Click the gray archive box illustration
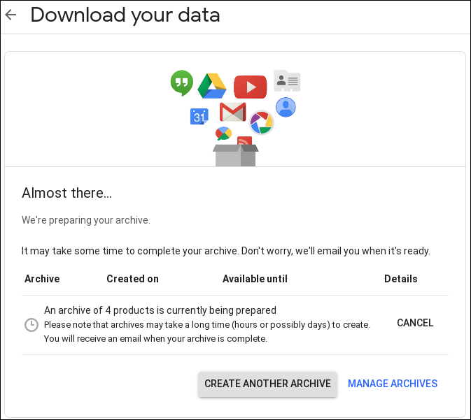This screenshot has height=420, width=471. pos(235,155)
